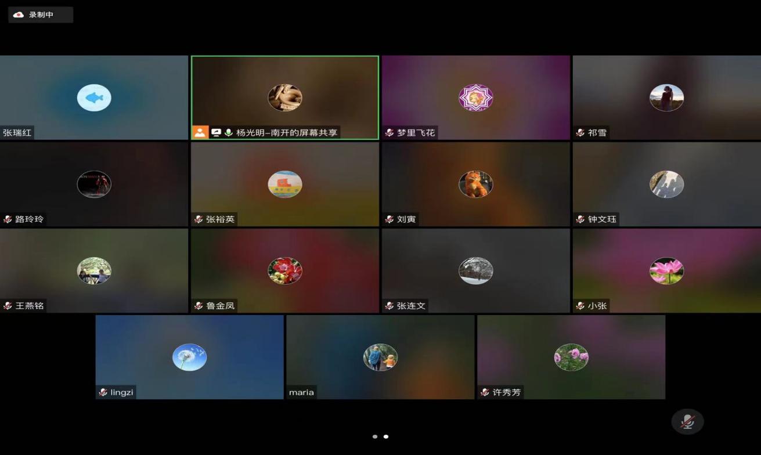
Task: Unmute microphone with bottom-right mute button
Action: tap(687, 421)
